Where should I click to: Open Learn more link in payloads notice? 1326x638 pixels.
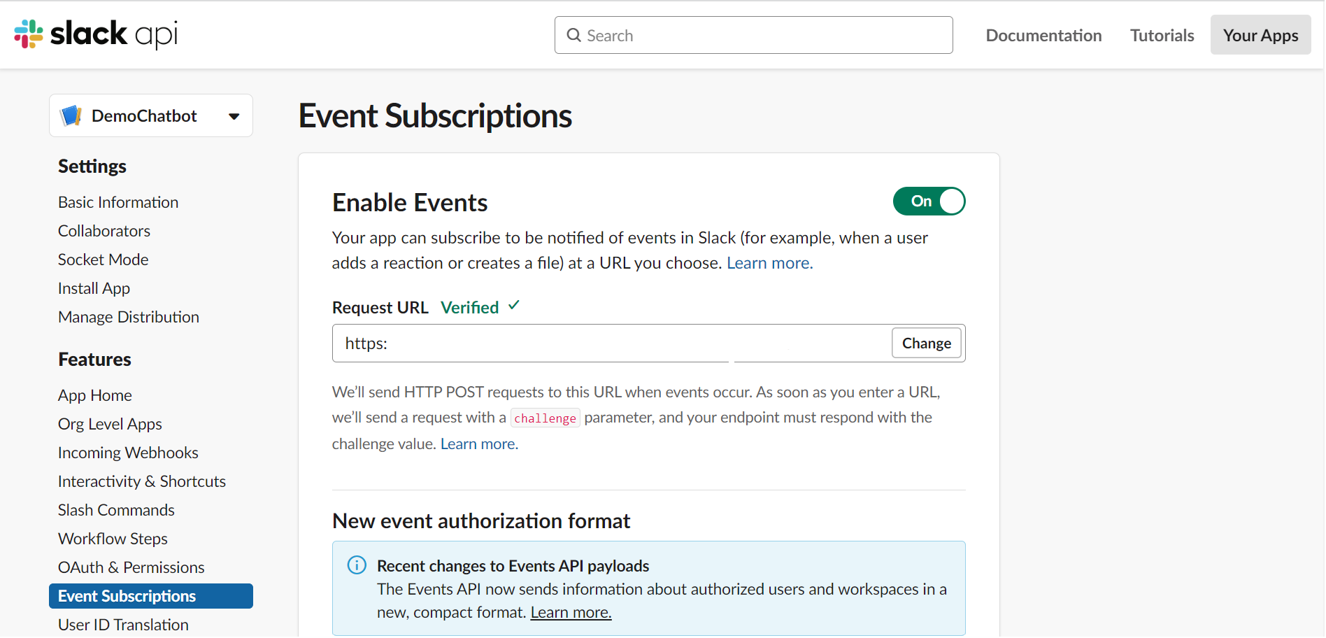[571, 613]
